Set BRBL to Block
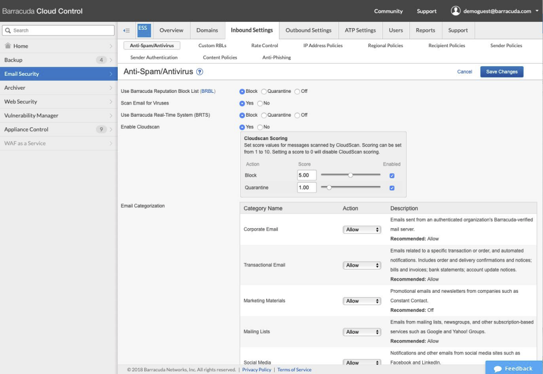Viewport: 543px width, 374px height. point(242,91)
